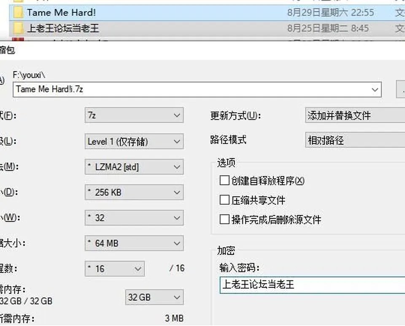
Task: Click the date 8月25日星期二 8:45
Action: coord(328,28)
